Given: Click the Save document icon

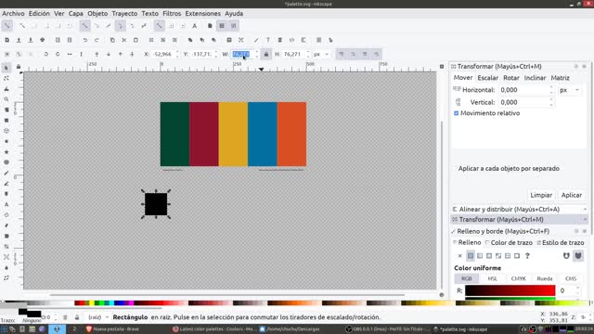Looking at the screenshot, I should (31, 40).
